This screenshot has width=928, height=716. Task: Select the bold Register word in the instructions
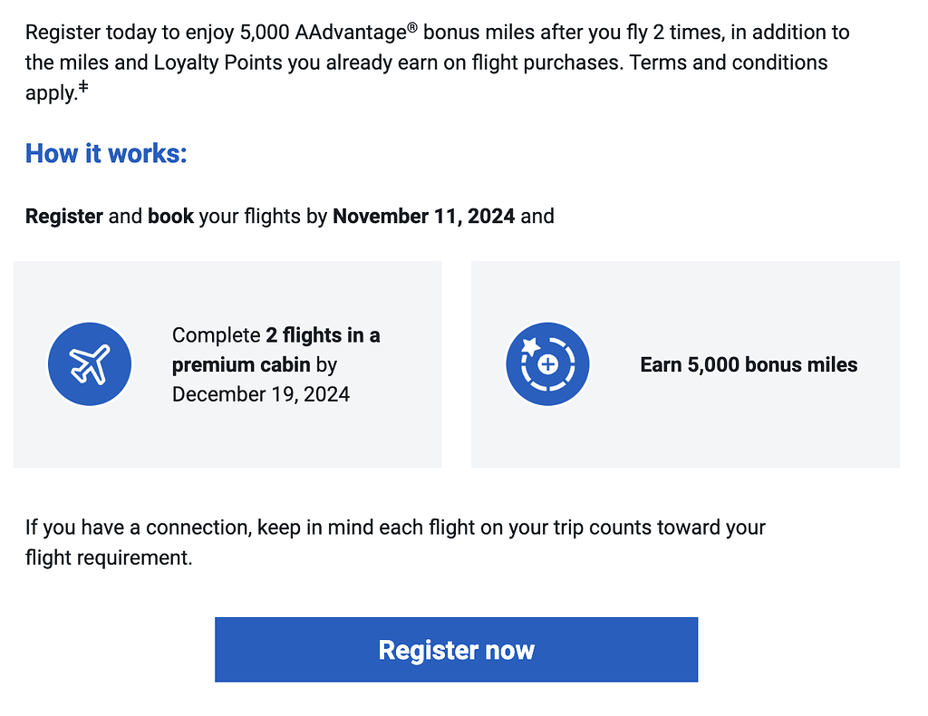(x=63, y=216)
